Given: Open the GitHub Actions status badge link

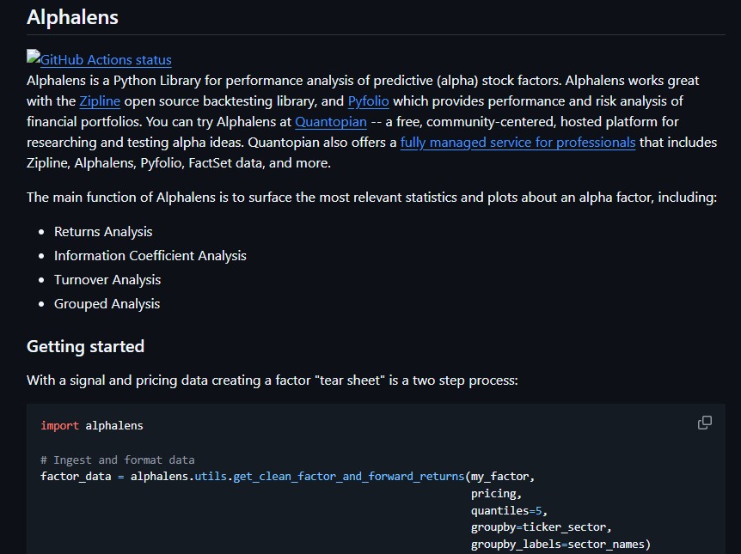Looking at the screenshot, I should 99,59.
